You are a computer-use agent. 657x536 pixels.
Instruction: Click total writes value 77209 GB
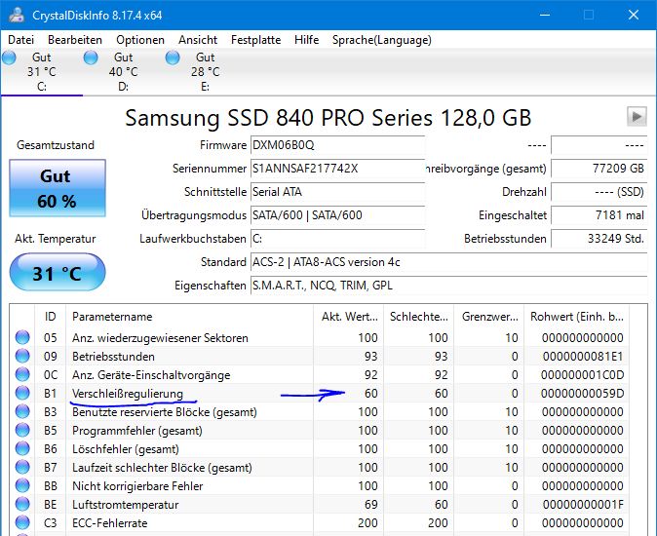point(599,169)
